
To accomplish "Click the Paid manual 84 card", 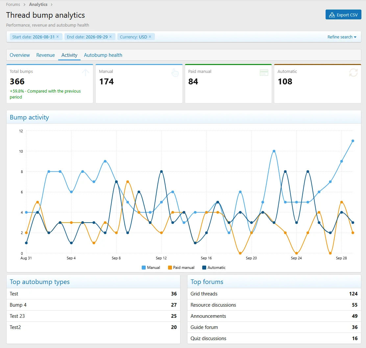I will [228, 84].
